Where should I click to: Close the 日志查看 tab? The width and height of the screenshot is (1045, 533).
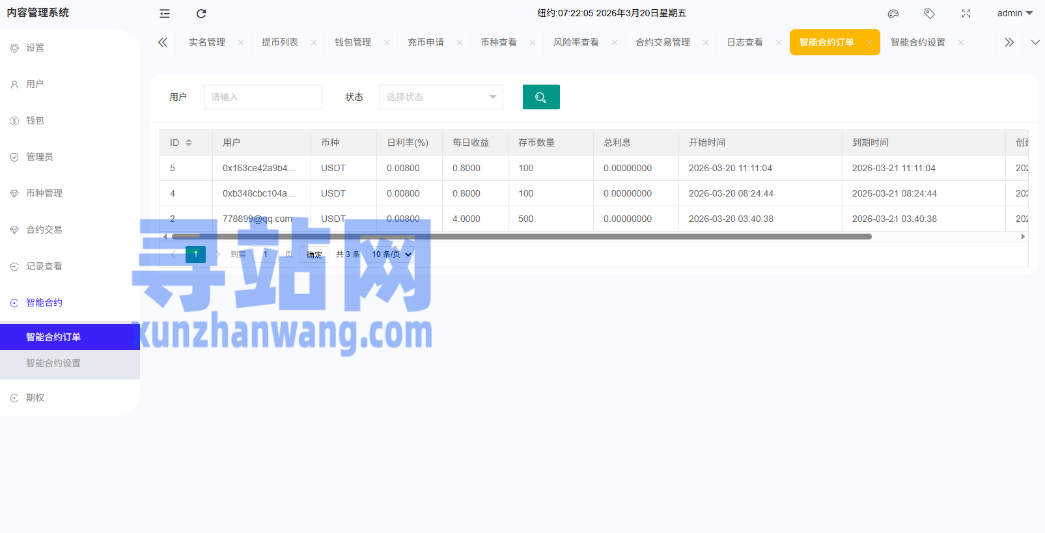coord(779,43)
